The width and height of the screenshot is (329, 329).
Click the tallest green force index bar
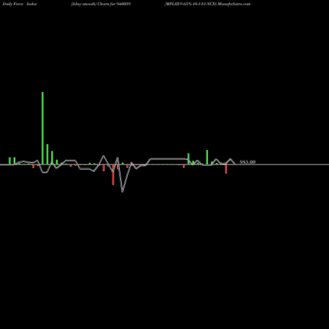43,128
